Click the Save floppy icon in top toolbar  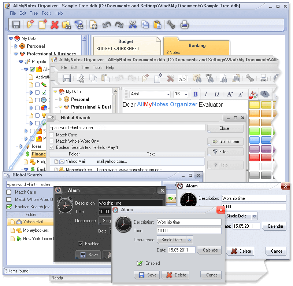pos(16,25)
